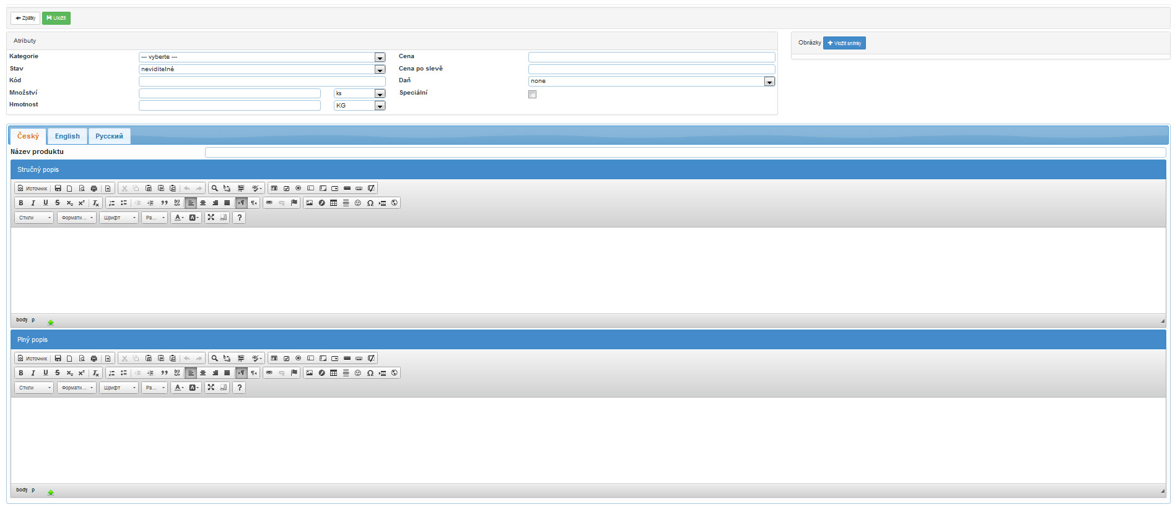The image size is (1175, 507).
Task: Click the Print icon in the Plný popis toolbar
Action: coord(94,359)
